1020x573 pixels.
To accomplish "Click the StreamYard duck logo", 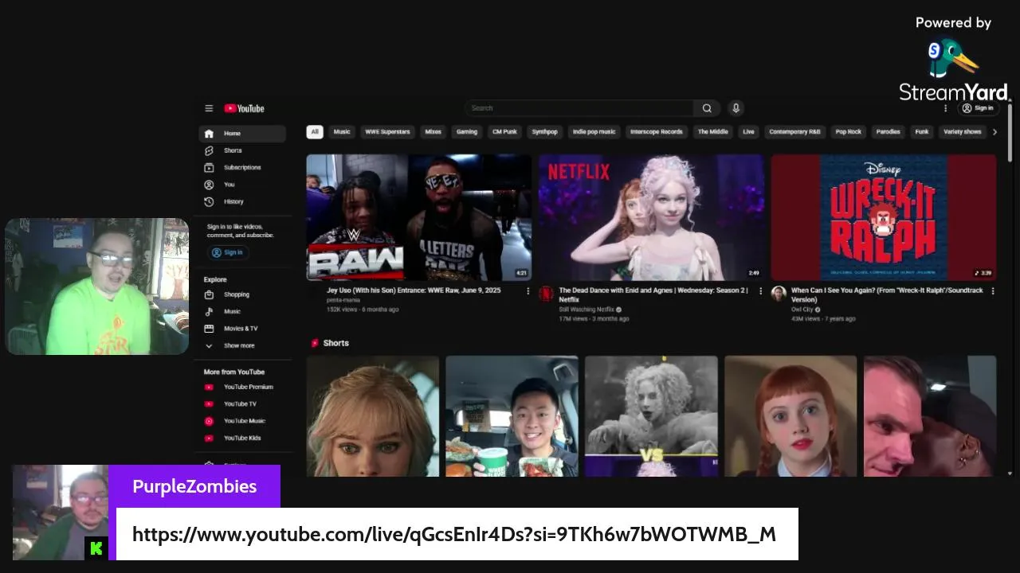I will click(x=953, y=59).
